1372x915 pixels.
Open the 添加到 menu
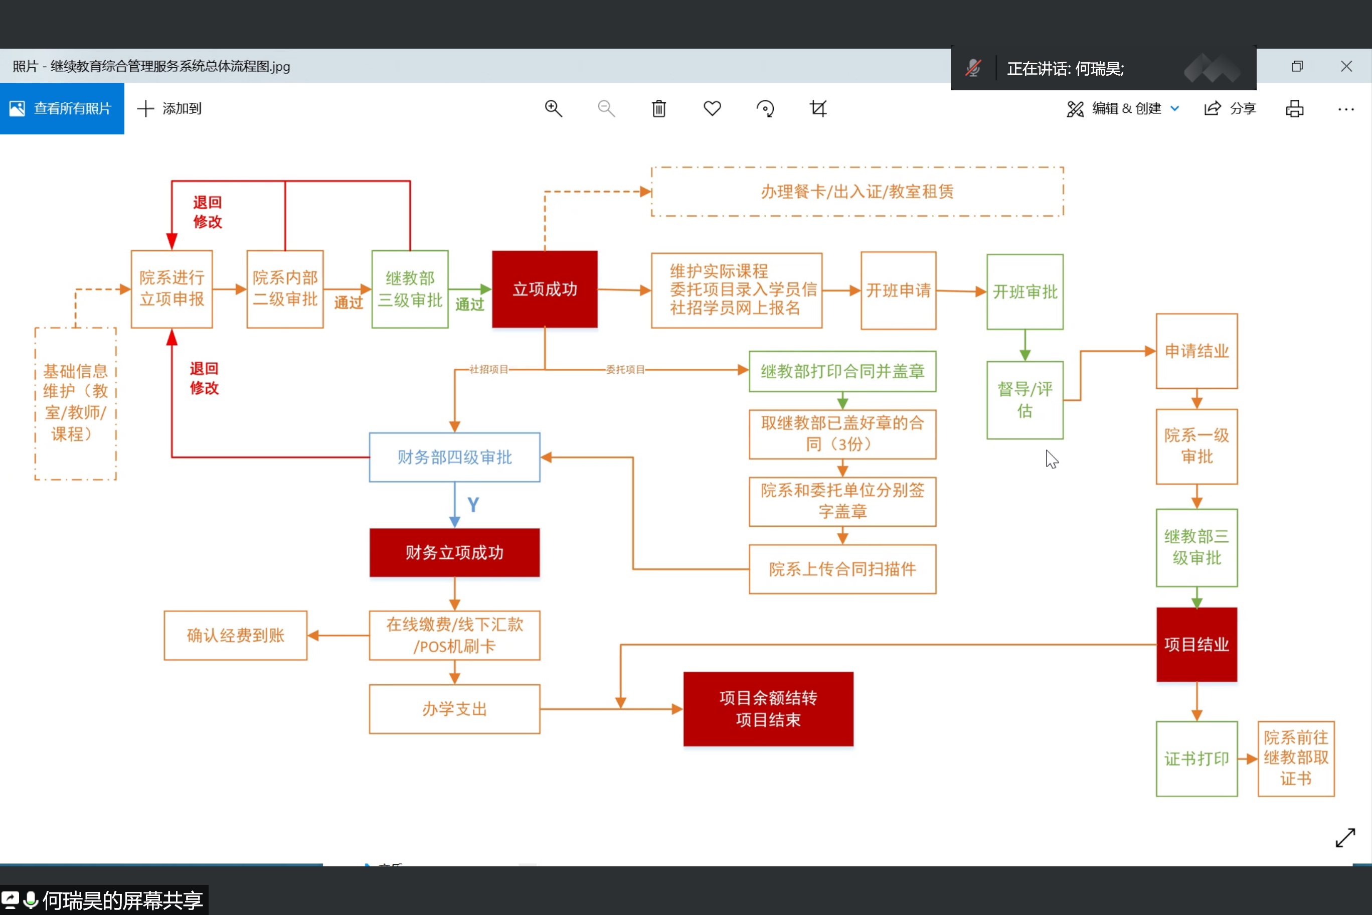(x=170, y=108)
